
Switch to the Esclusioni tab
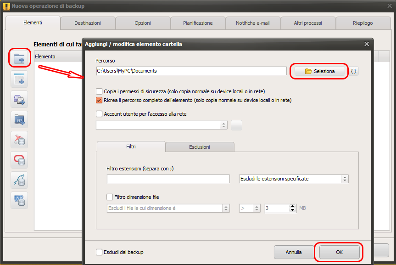[200, 147]
